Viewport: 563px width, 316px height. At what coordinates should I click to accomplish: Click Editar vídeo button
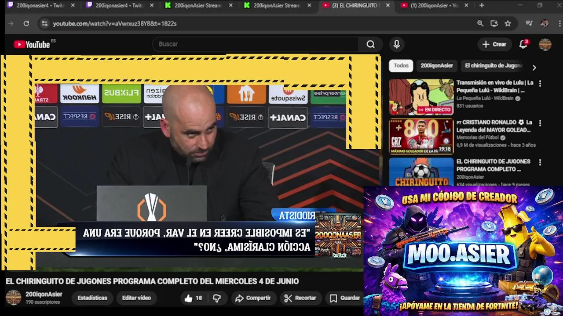tap(136, 298)
